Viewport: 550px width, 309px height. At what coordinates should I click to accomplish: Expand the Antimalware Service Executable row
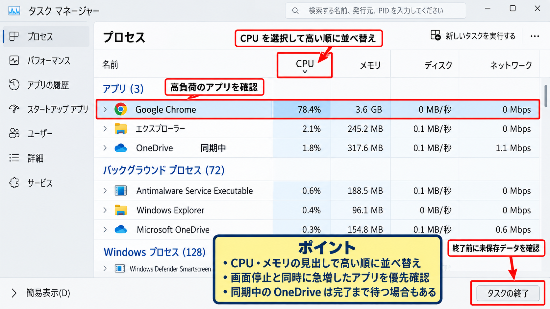coord(105,191)
